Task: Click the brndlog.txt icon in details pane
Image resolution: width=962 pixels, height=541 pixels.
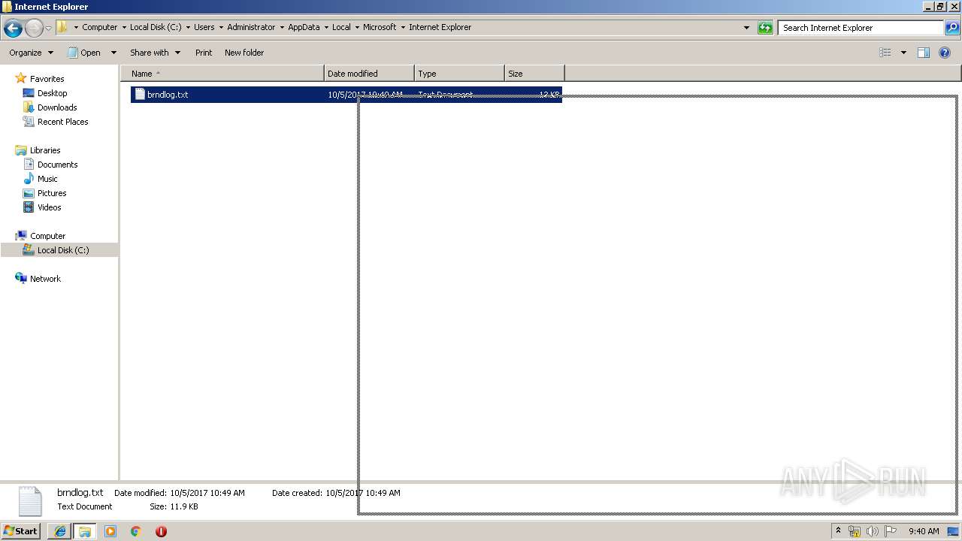Action: tap(30, 501)
